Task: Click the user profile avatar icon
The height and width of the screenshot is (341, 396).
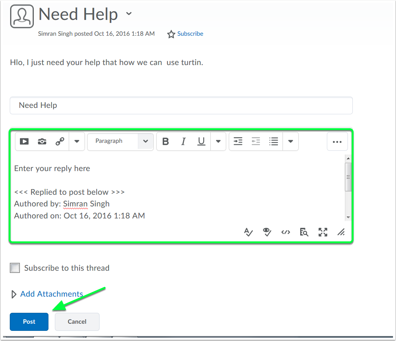Action: [22, 17]
